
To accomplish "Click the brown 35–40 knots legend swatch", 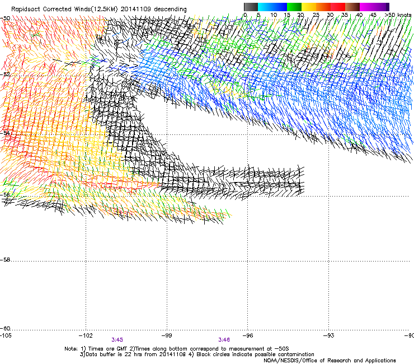I will [352, 7].
